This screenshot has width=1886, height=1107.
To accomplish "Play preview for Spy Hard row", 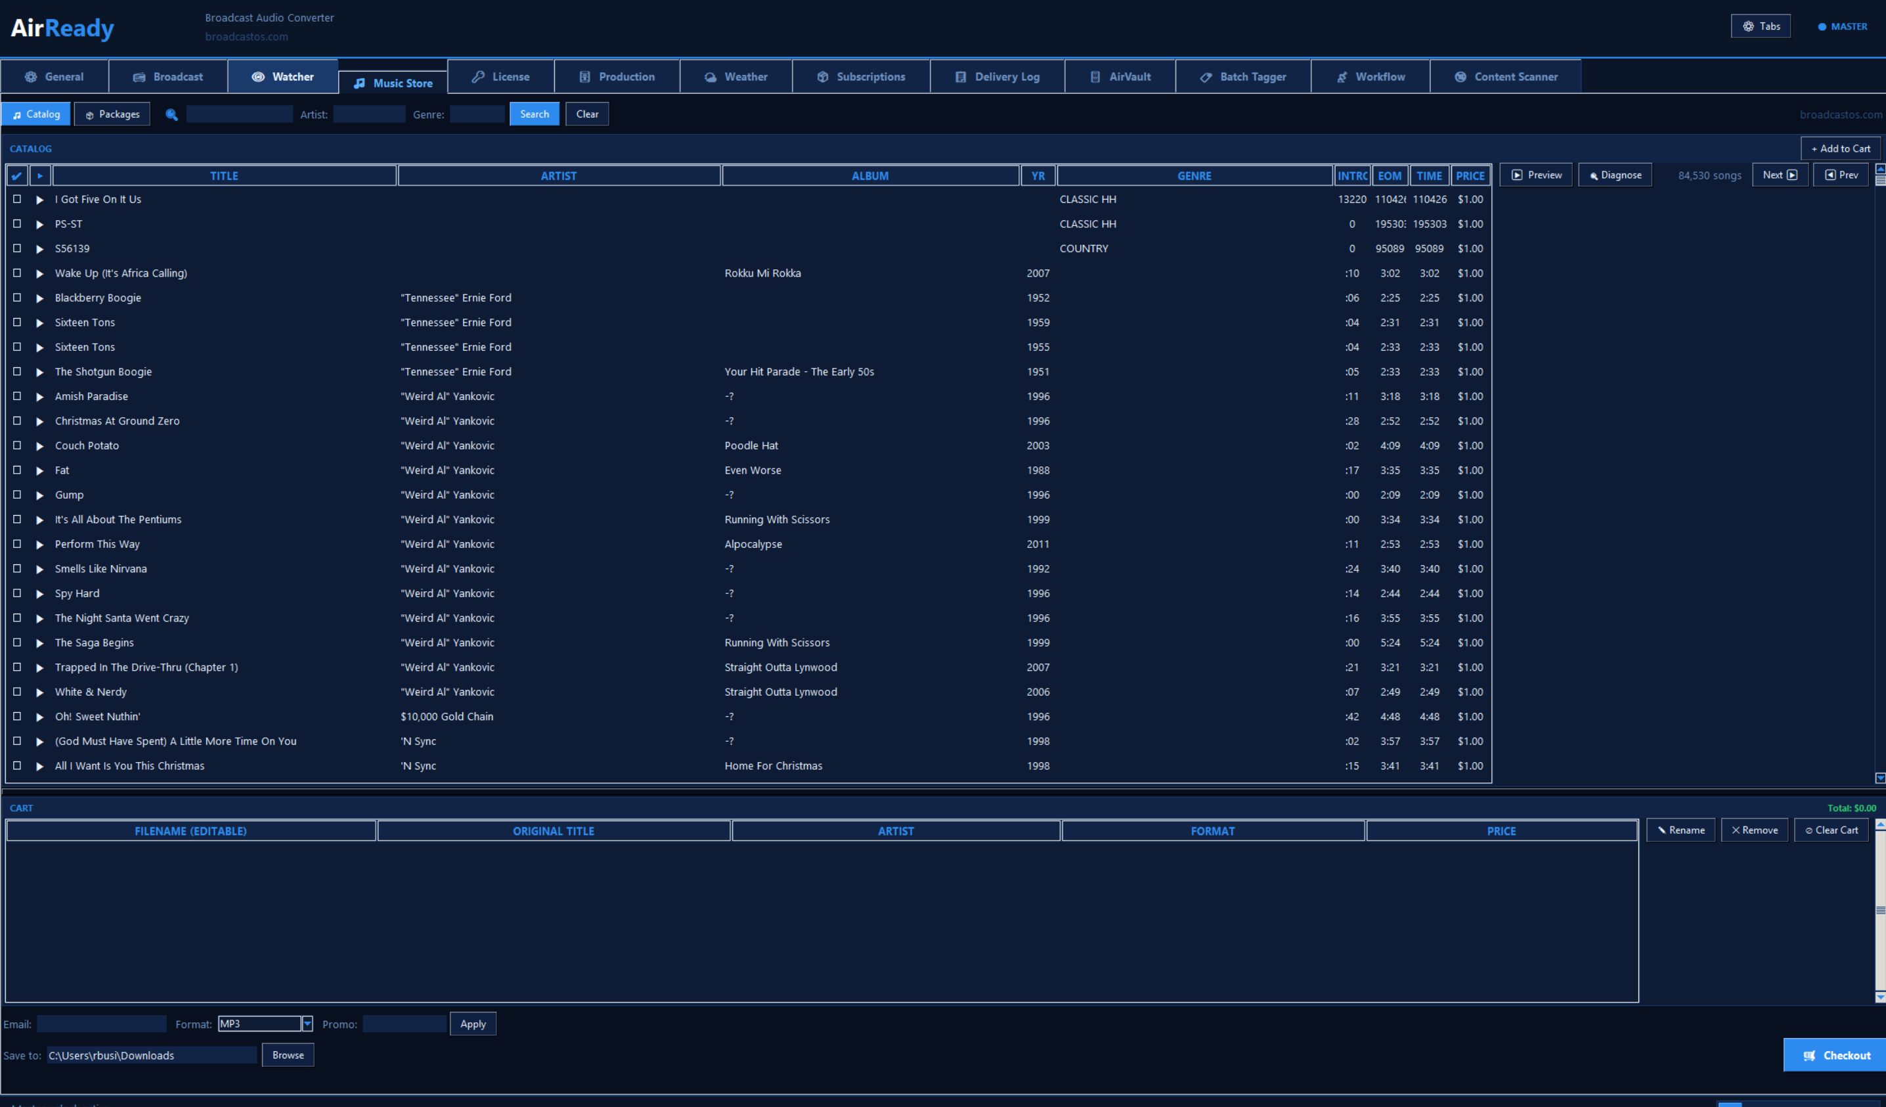I will tap(39, 594).
